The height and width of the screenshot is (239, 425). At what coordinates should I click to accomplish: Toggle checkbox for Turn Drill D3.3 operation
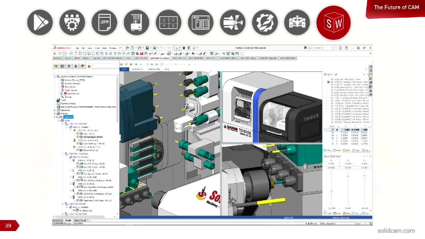[78, 181]
